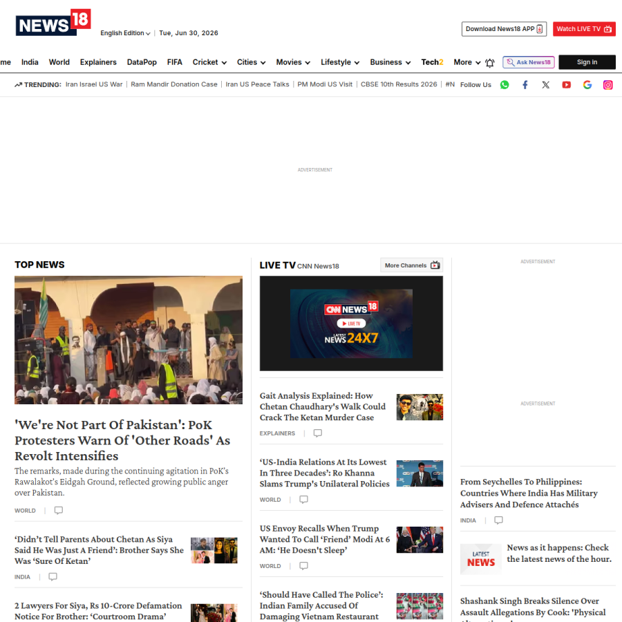
Task: Click the Ask News18 button
Action: point(529,62)
